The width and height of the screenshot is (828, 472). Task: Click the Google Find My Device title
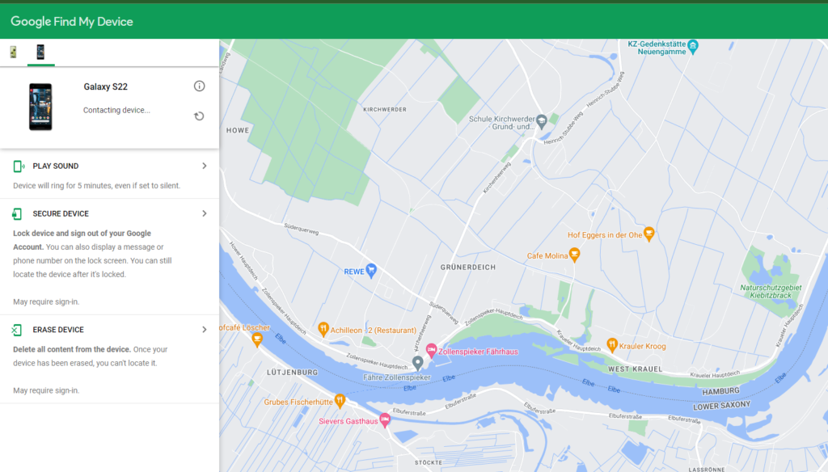pos(72,22)
